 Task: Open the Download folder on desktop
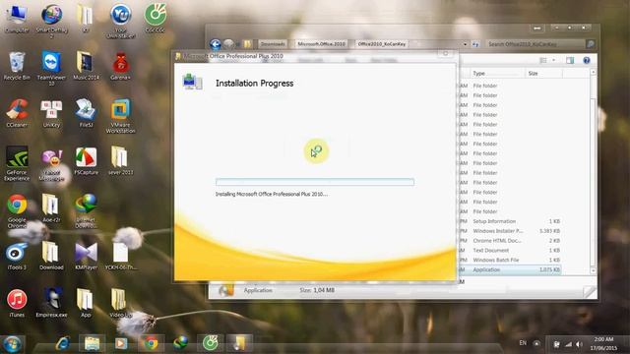click(x=51, y=256)
